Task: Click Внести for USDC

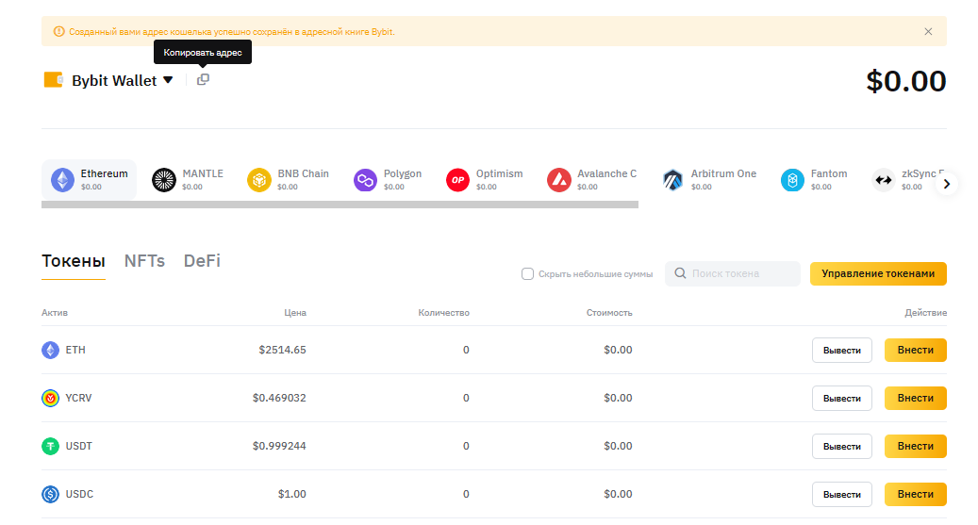Action: [x=916, y=494]
